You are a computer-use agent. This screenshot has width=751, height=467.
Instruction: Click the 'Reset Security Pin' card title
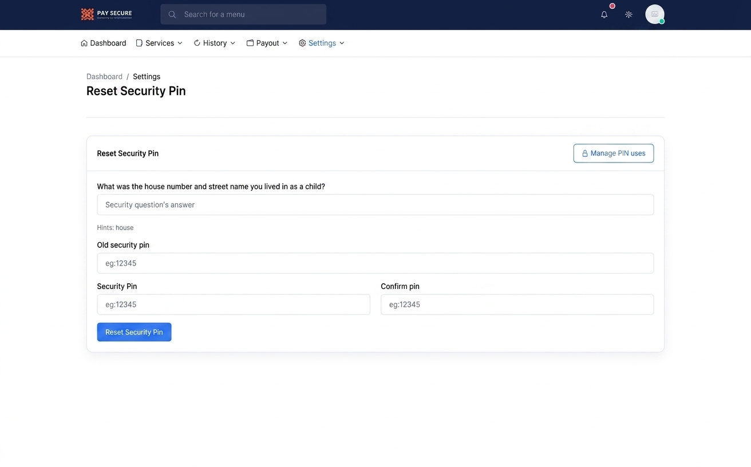pos(128,153)
